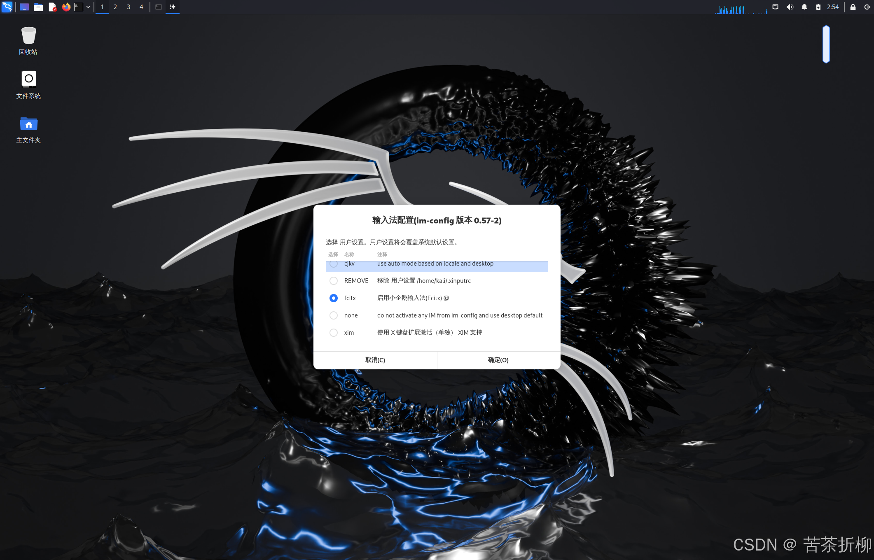Screen dimensions: 874x560
Task: Lock the screen with the padlock icon
Action: coord(853,7)
